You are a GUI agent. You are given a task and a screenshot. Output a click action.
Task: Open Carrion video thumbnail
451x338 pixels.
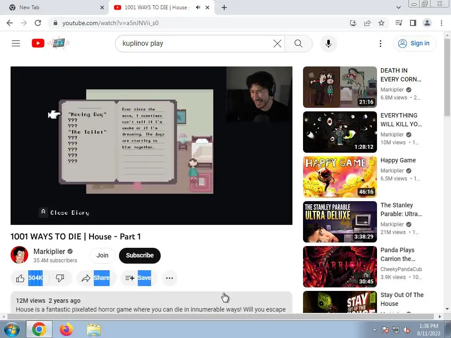tap(340, 266)
